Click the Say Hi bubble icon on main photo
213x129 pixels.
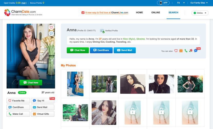[x=51, y=33]
